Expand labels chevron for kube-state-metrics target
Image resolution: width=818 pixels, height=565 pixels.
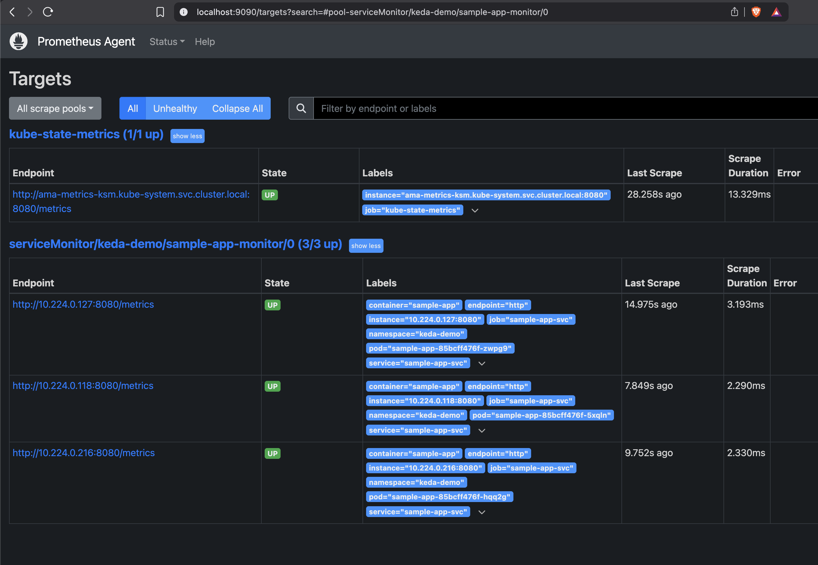point(475,210)
